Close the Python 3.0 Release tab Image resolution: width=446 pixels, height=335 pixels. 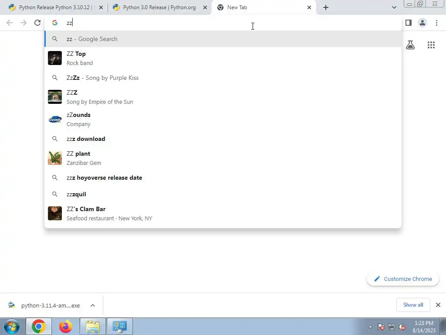[x=205, y=8]
